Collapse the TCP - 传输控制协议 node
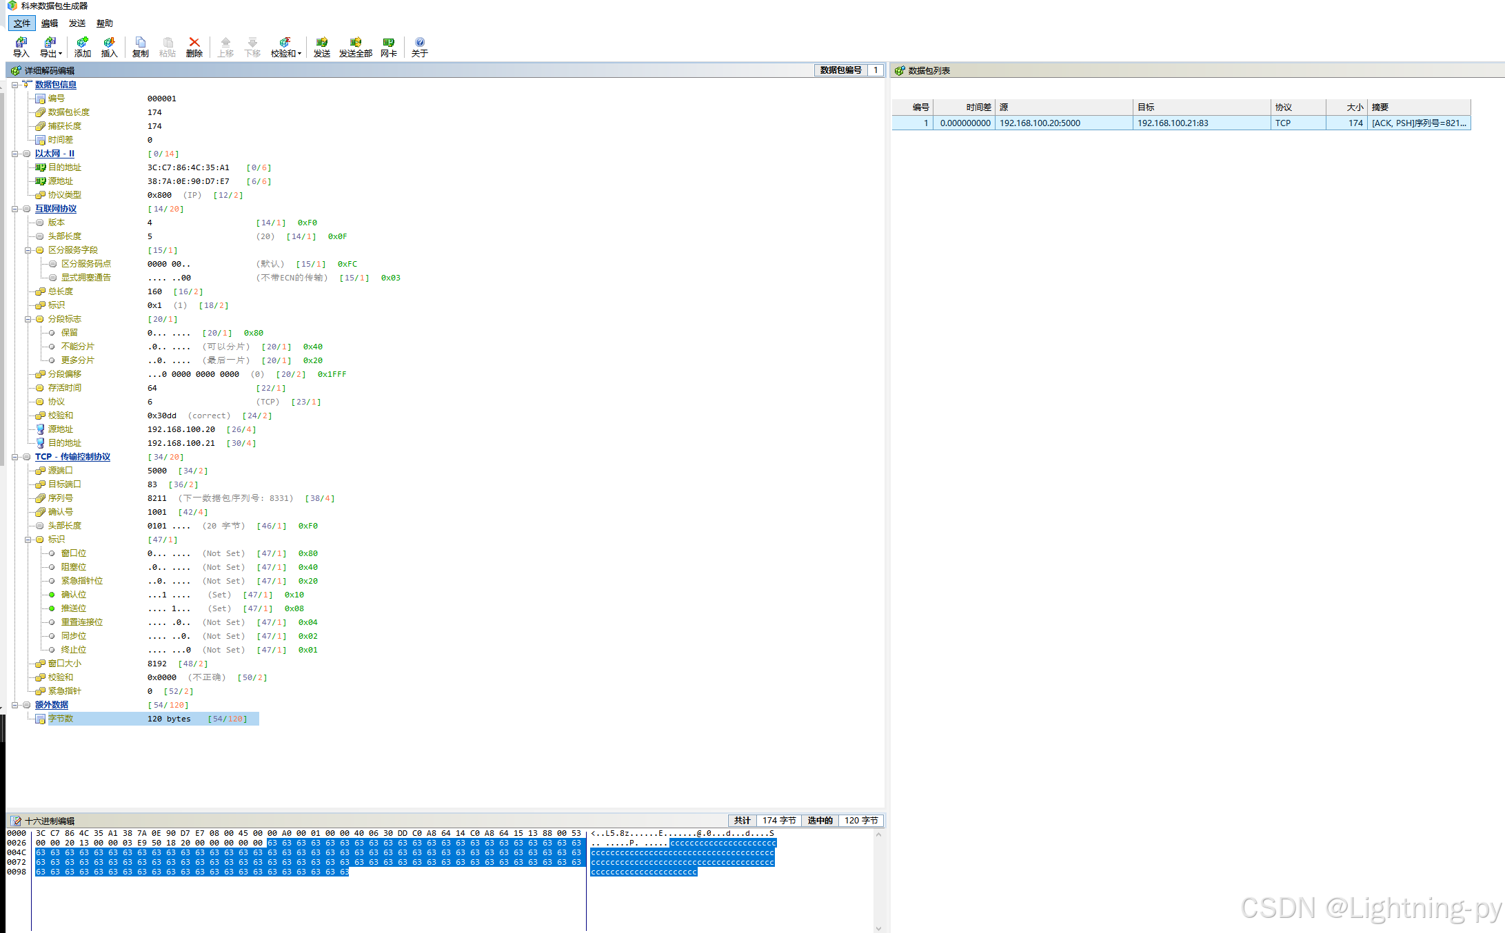This screenshot has width=1505, height=933. (x=14, y=457)
